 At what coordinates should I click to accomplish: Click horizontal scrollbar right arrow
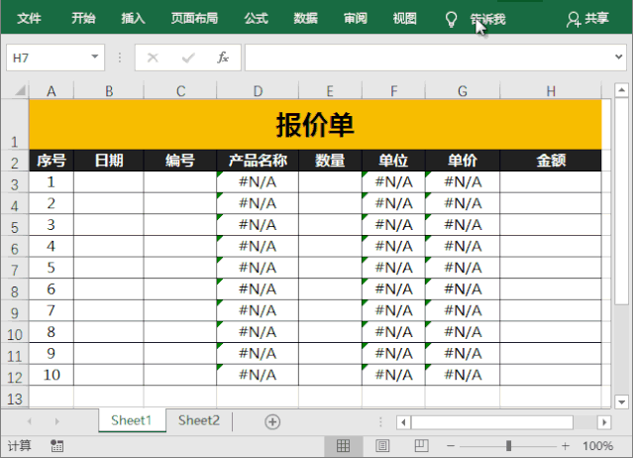[604, 422]
